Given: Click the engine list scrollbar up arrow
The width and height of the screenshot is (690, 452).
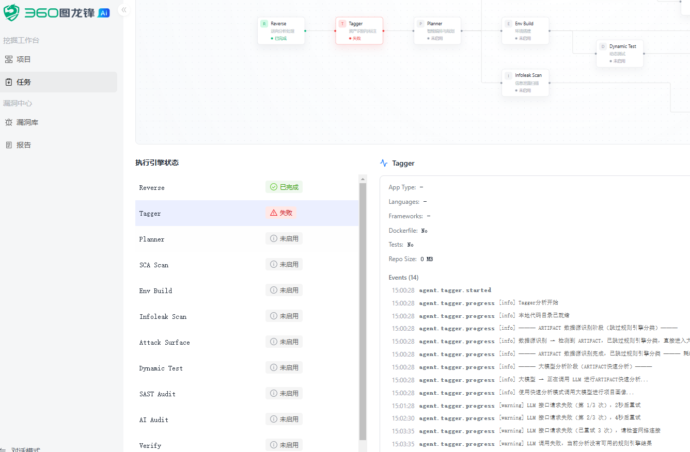Looking at the screenshot, I should (363, 179).
